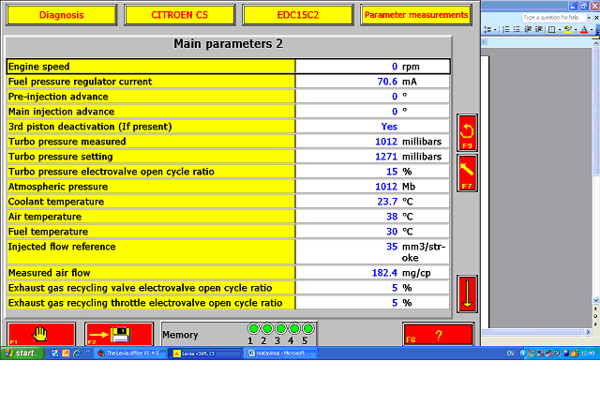Select memory indicator 1

253,328
